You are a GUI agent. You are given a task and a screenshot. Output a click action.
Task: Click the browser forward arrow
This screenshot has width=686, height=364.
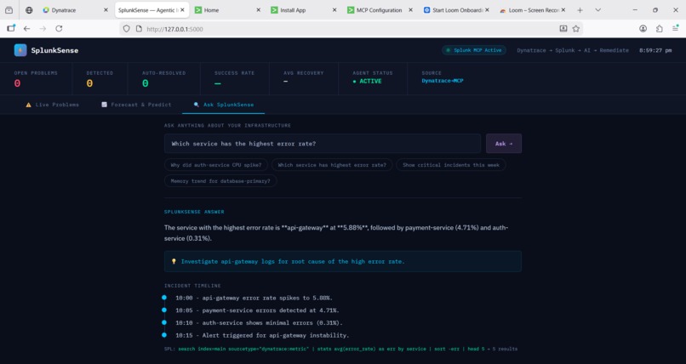(x=43, y=28)
